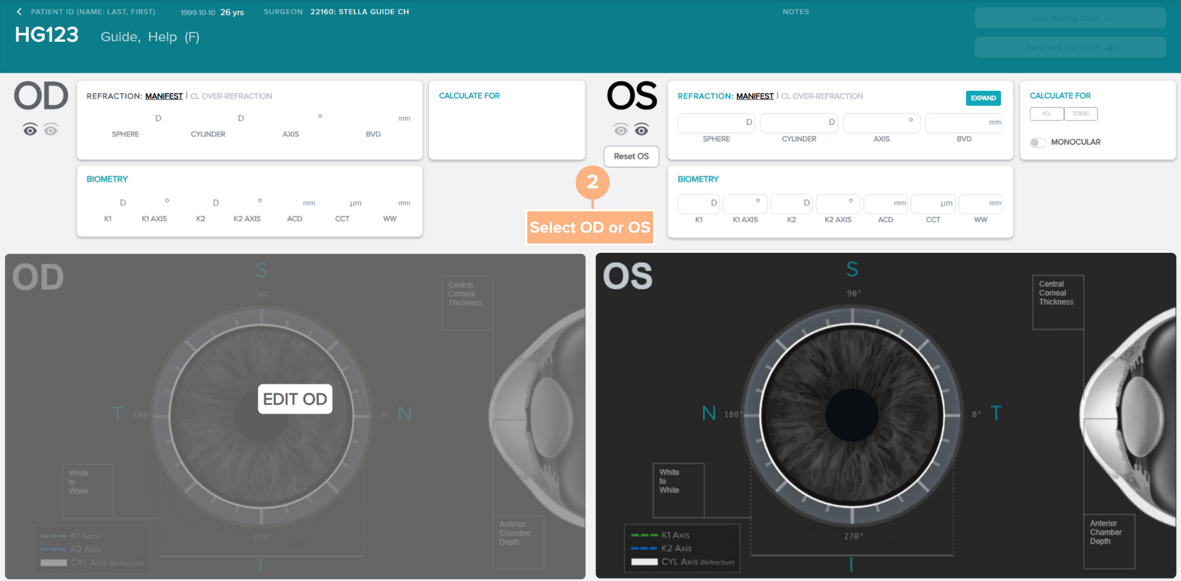The height and width of the screenshot is (581, 1181).
Task: Select TORIC in Calculate For
Action: tap(1081, 114)
